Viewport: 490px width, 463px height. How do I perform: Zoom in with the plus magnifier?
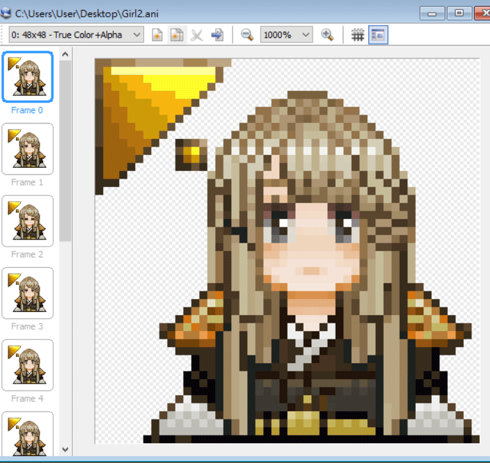click(327, 35)
